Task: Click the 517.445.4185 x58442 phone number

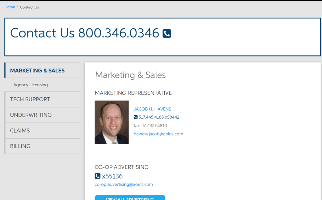Action: [x=159, y=117]
